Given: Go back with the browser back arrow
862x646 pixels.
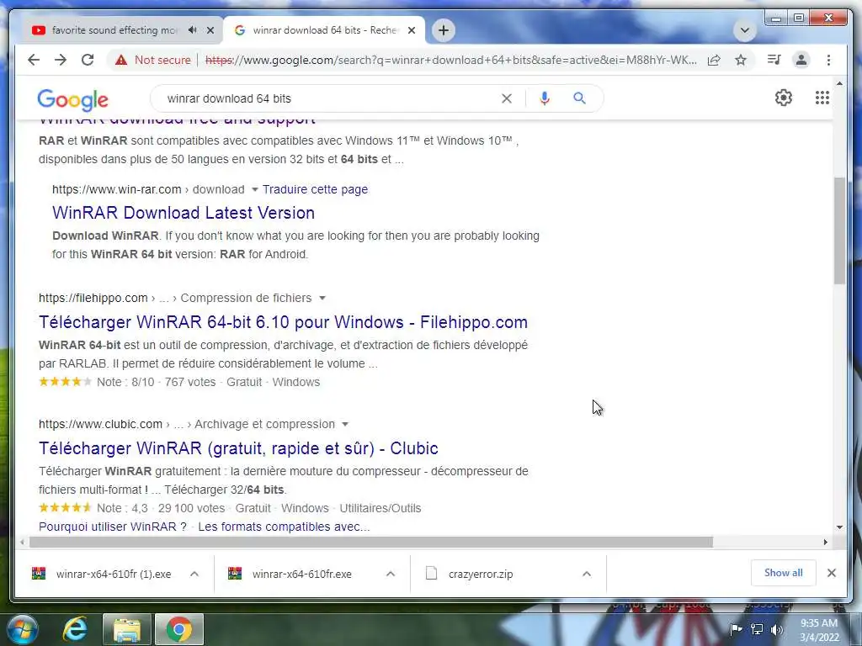Looking at the screenshot, I should click(x=34, y=60).
